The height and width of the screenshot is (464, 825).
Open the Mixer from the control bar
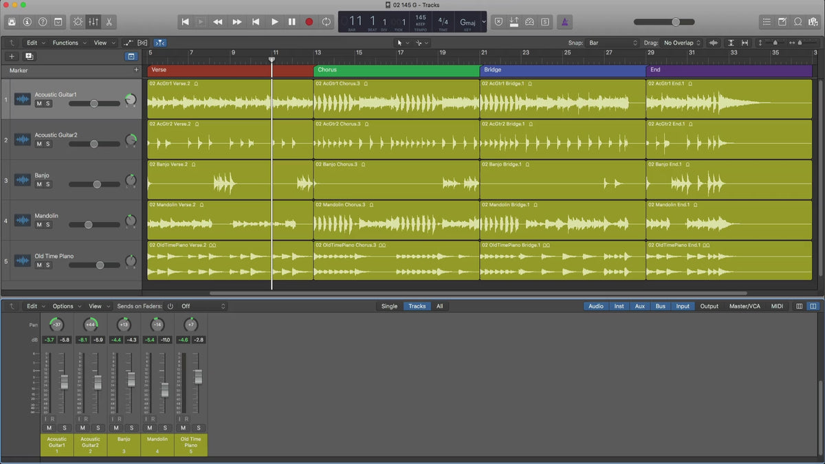click(93, 22)
